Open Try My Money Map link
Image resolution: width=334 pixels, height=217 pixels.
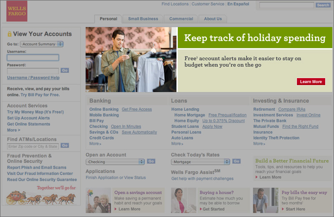click(35, 112)
